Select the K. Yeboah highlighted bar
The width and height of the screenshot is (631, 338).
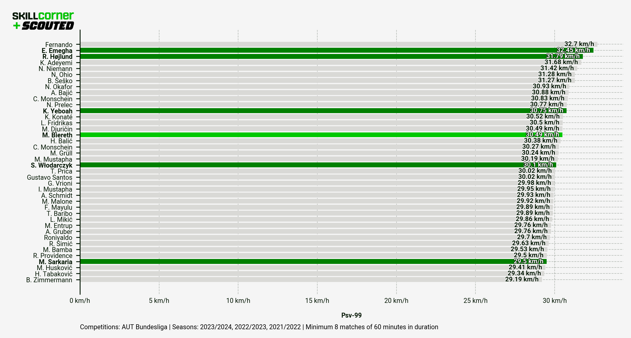tap(311, 111)
